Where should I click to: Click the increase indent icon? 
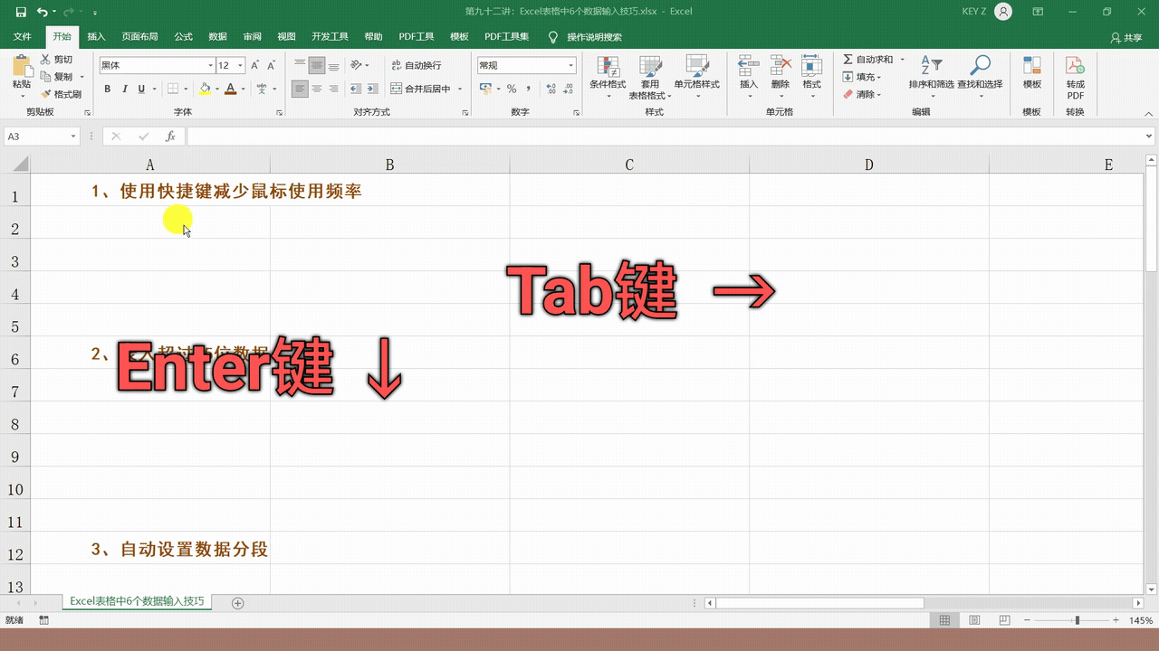click(371, 89)
